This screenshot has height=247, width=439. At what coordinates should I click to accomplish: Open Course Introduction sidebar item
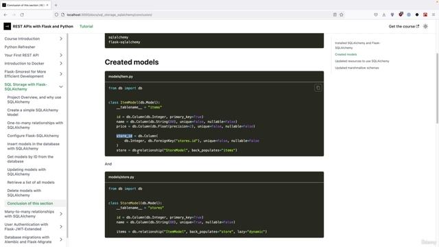point(22,38)
